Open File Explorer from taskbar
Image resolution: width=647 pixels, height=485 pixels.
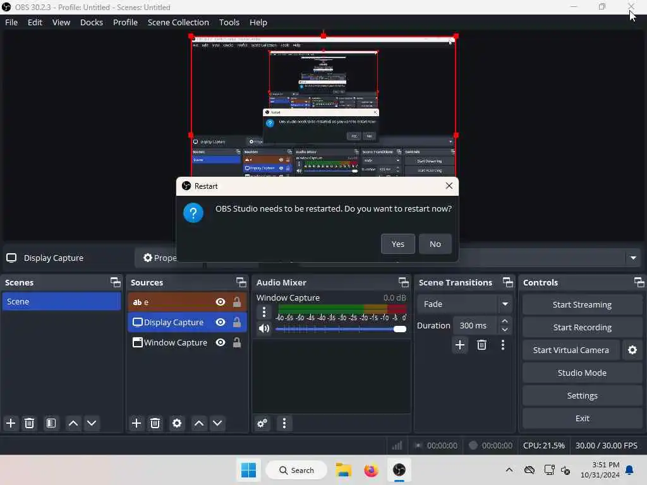click(343, 470)
